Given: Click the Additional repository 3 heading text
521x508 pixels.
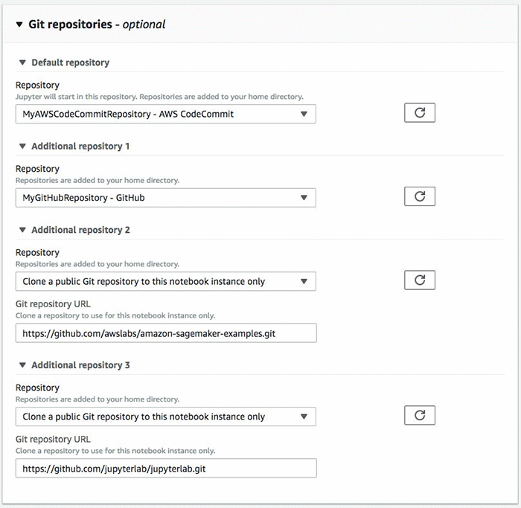Looking at the screenshot, I should coord(80,365).
